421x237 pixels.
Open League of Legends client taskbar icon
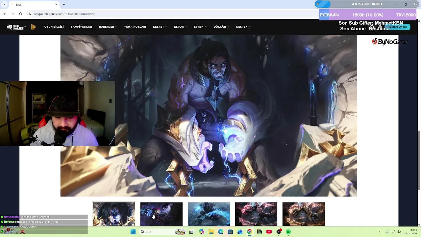[259, 232]
